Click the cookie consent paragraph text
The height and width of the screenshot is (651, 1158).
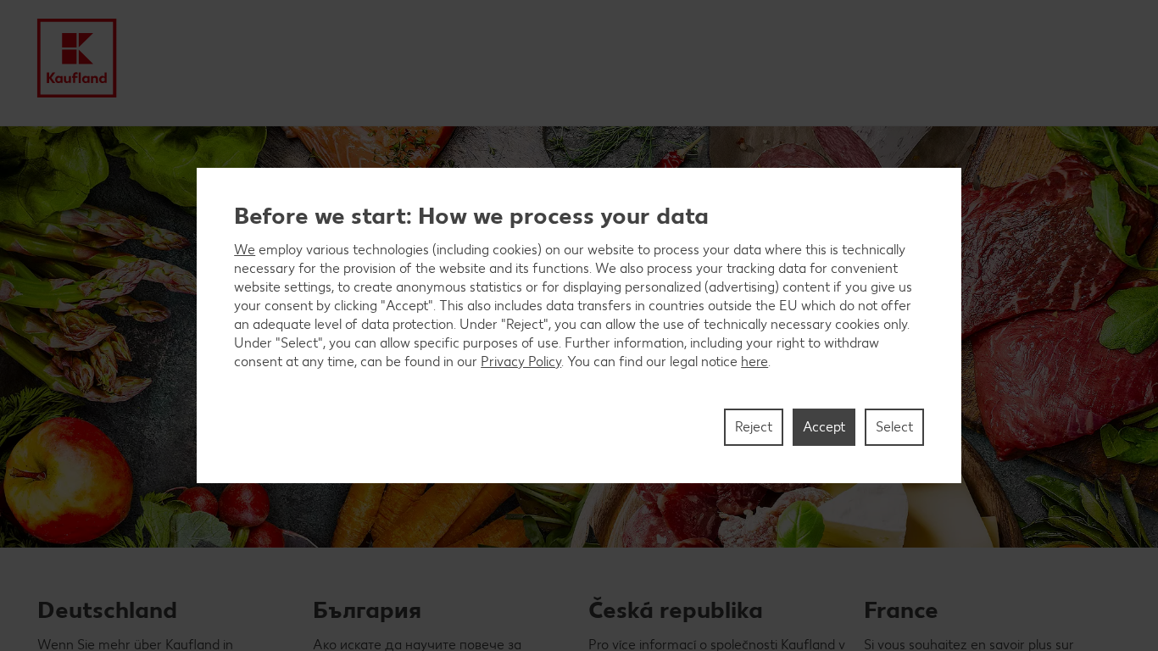pyautogui.click(x=572, y=306)
